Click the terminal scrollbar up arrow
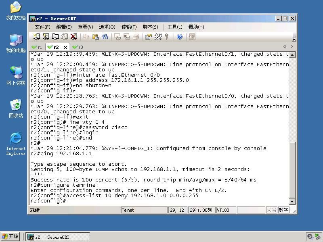323x242 pixels. pyautogui.click(x=292, y=54)
